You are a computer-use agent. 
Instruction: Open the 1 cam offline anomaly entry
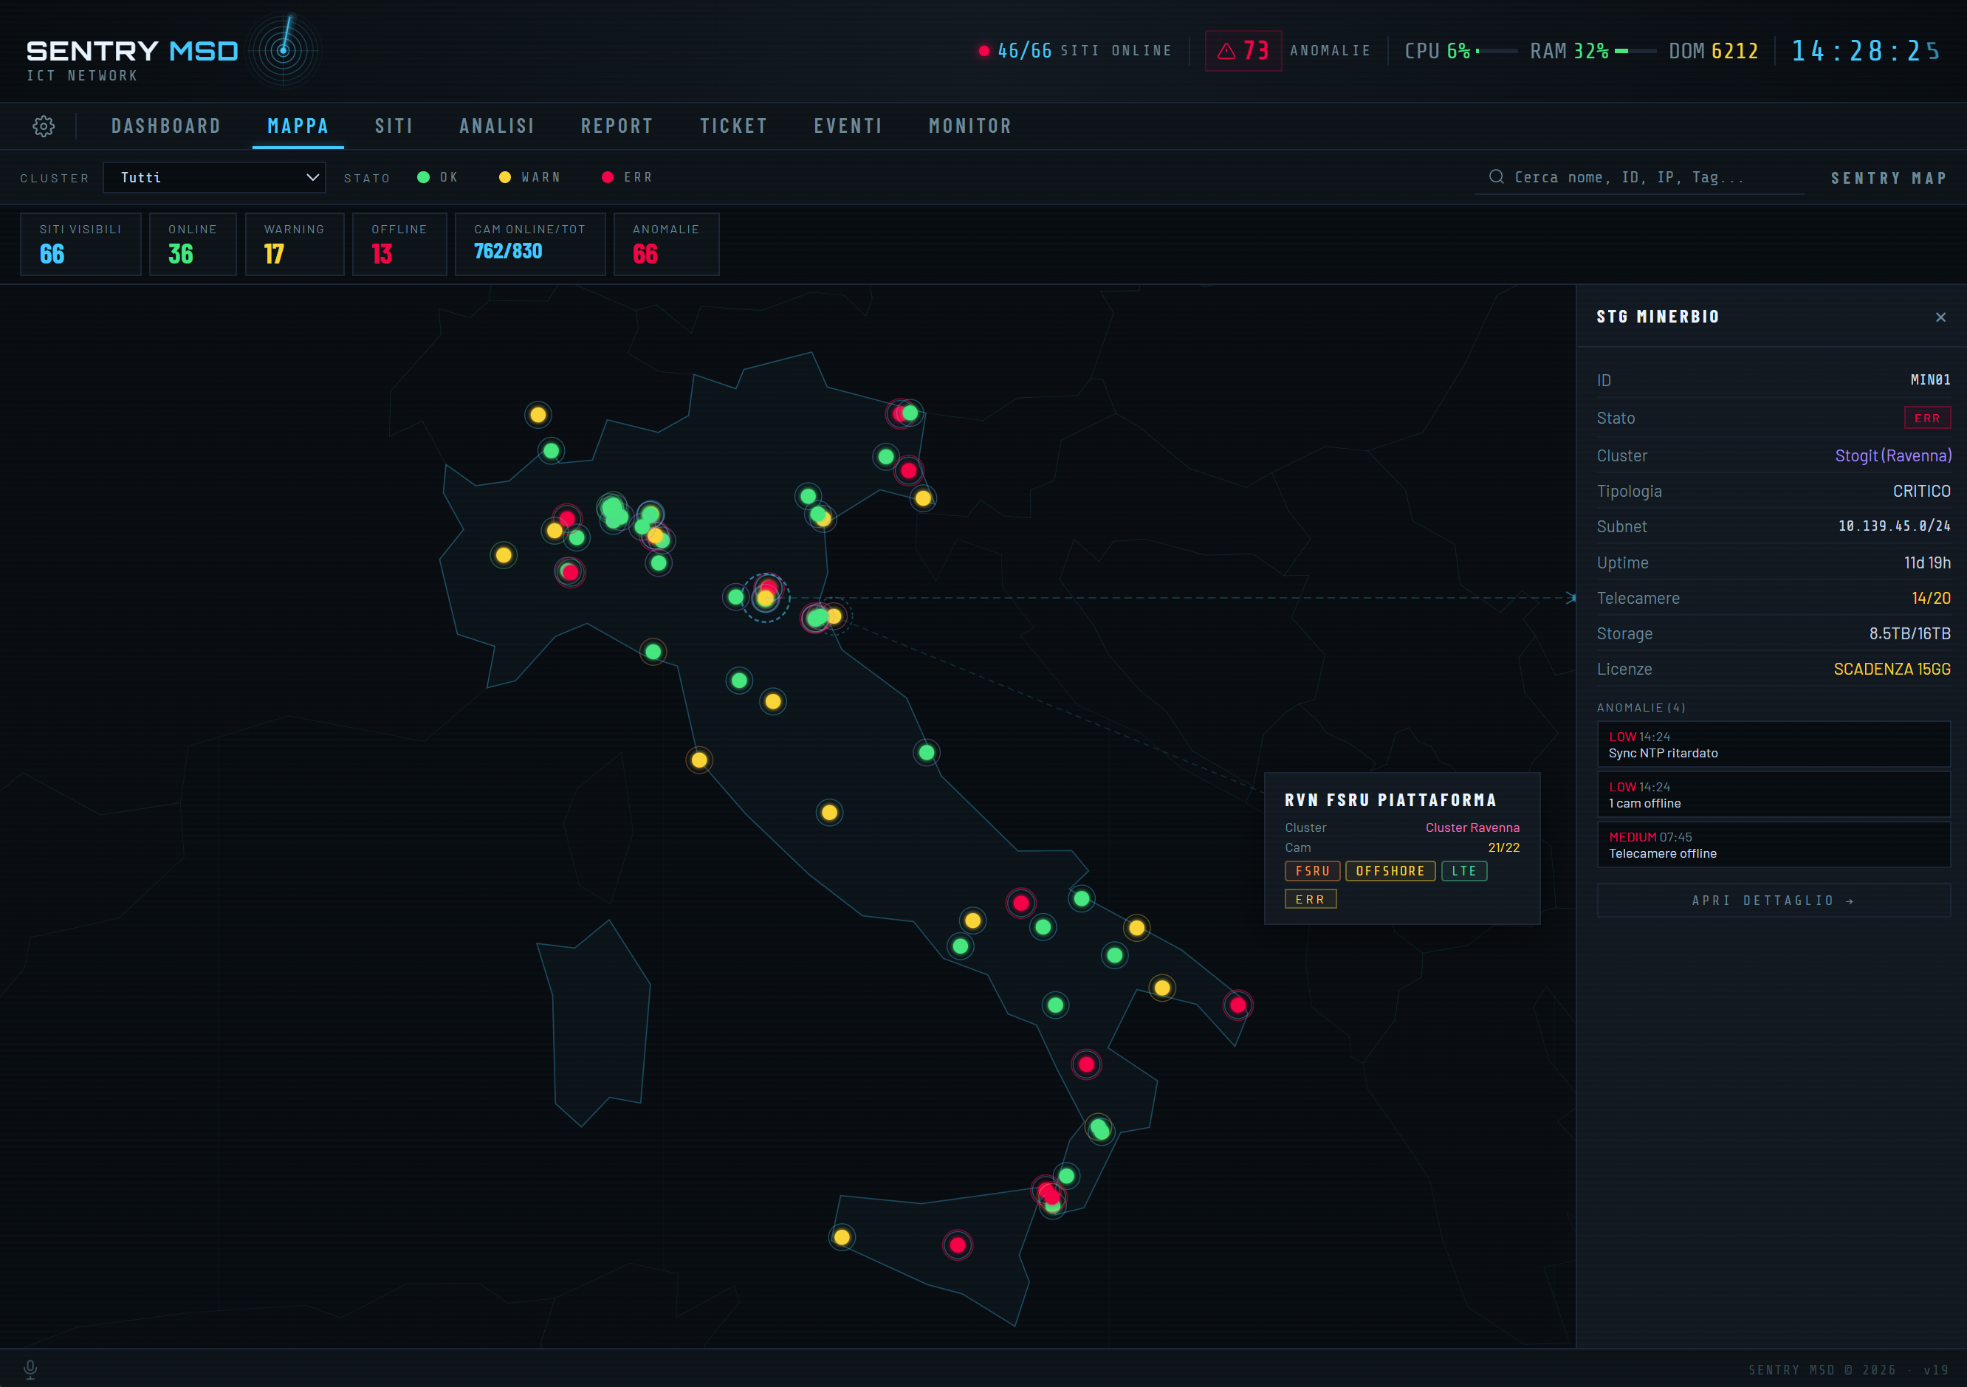pyautogui.click(x=1774, y=794)
